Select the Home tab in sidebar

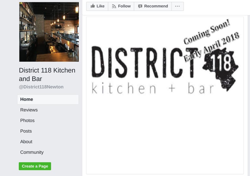pos(48,100)
